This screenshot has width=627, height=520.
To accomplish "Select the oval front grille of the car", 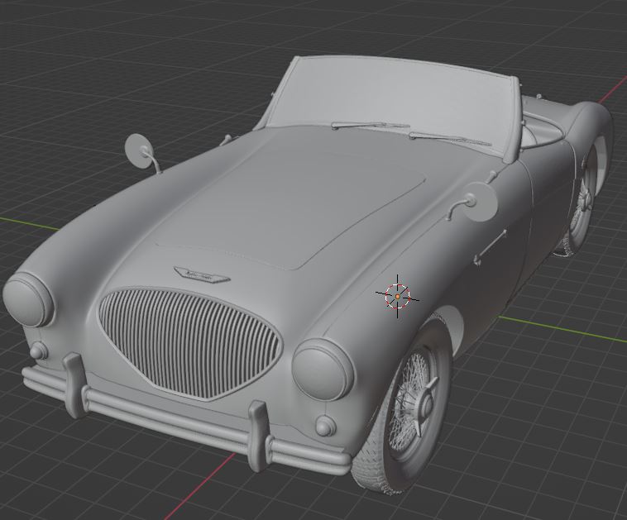I will (190, 344).
